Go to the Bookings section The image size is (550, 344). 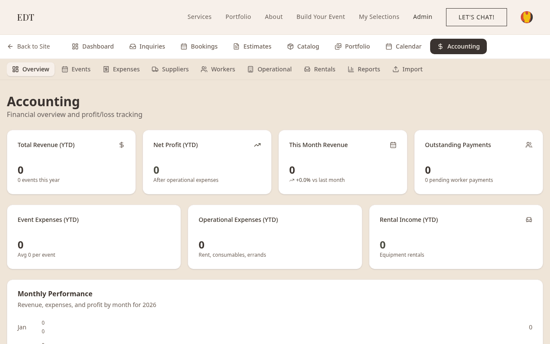click(199, 46)
